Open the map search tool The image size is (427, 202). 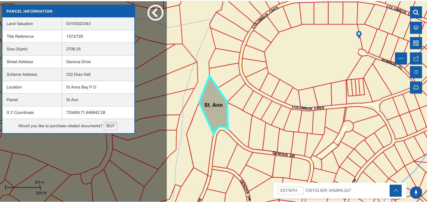tap(416, 13)
